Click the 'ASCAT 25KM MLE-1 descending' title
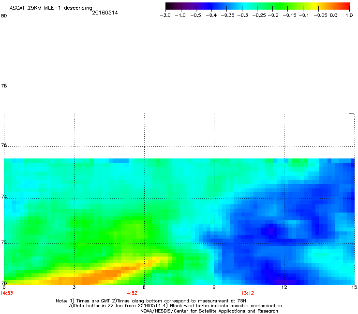This screenshot has width=358, height=314. 51,8
